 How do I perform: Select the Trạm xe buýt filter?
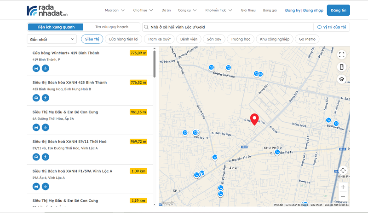point(159,39)
